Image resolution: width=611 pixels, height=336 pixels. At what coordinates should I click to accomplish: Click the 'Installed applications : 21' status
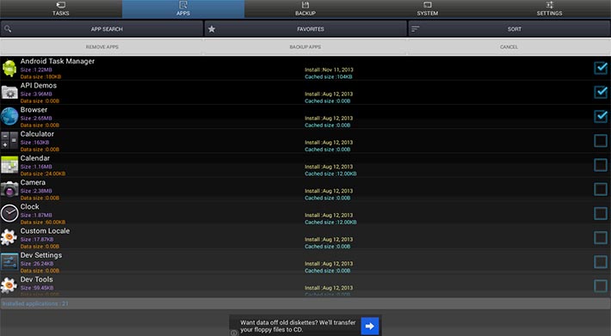coord(35,303)
